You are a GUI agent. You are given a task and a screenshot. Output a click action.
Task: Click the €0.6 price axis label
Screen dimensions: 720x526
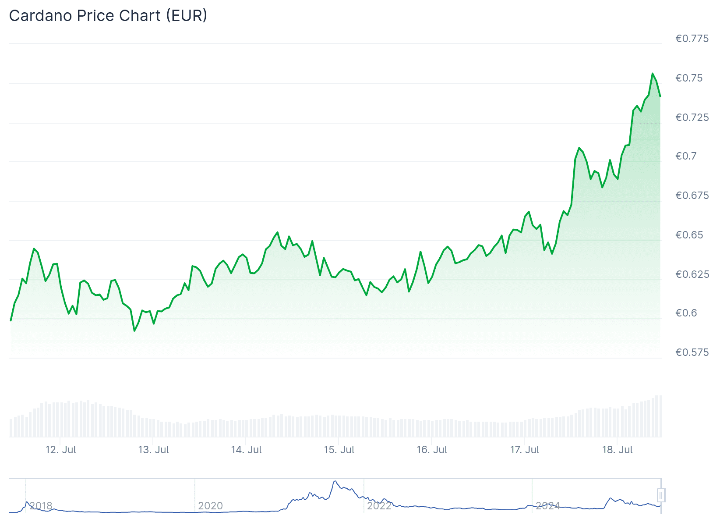pyautogui.click(x=686, y=313)
